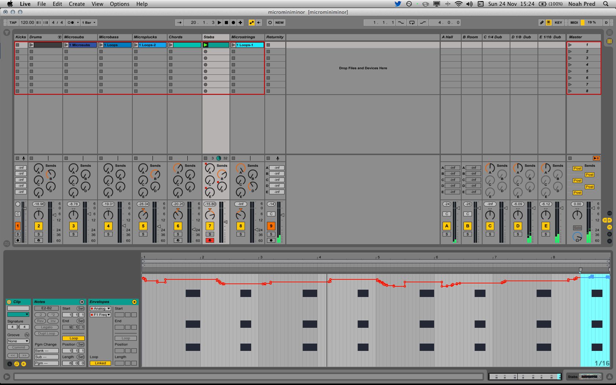The image size is (616, 385).
Task: Toggle Notes box with note icon button
Action: tap(16, 364)
